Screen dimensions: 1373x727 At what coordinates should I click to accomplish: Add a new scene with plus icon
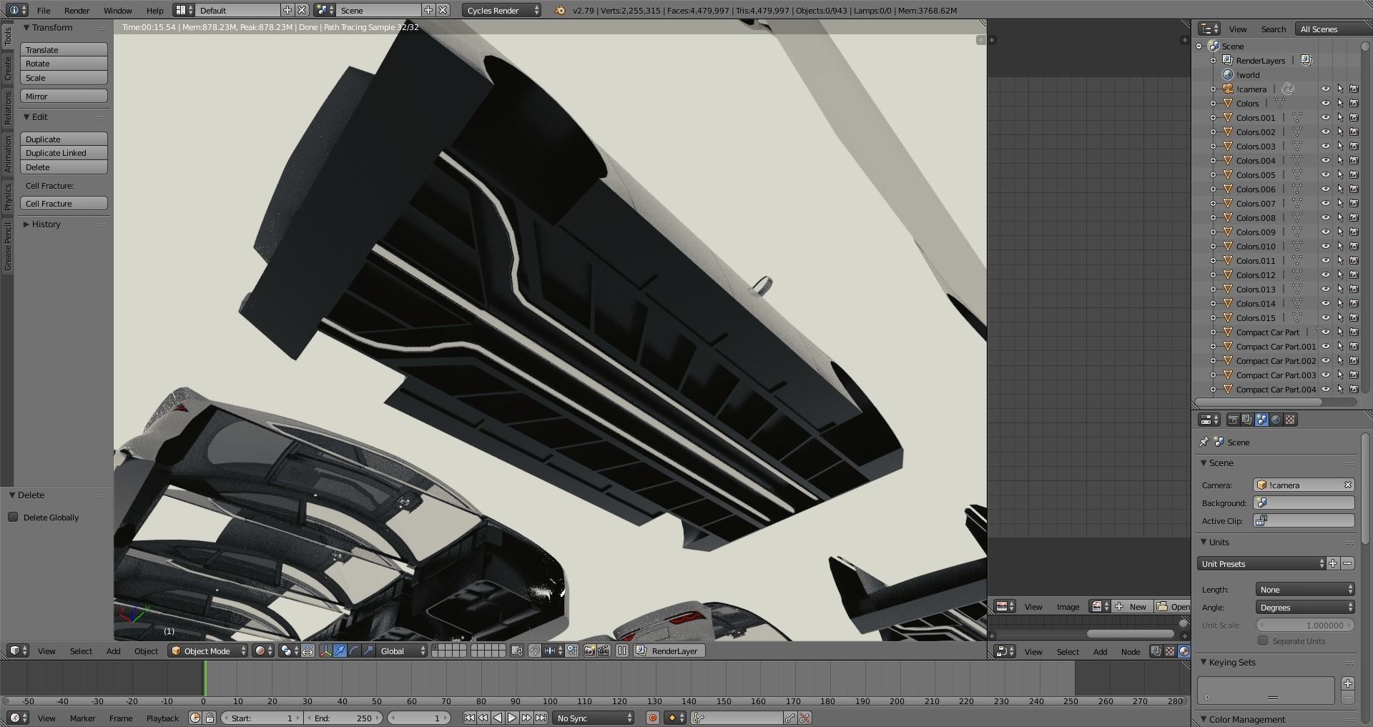[428, 10]
